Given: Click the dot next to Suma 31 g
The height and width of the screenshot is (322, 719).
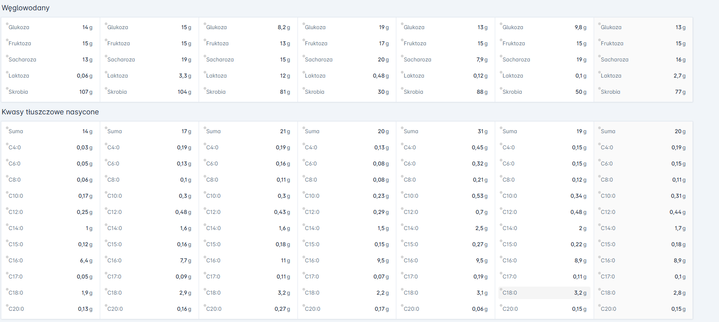Looking at the screenshot, I should (x=403, y=128).
